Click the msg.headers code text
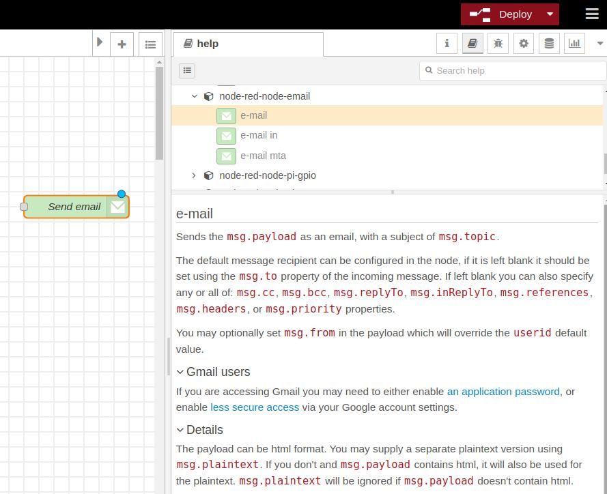 211,308
